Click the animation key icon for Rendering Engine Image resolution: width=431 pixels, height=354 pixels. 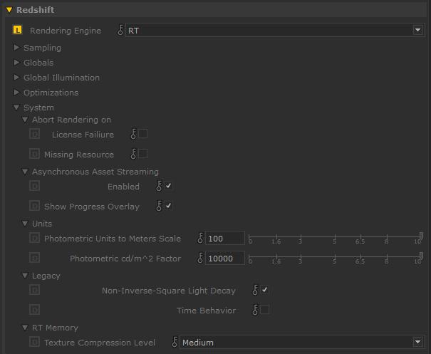click(x=120, y=30)
